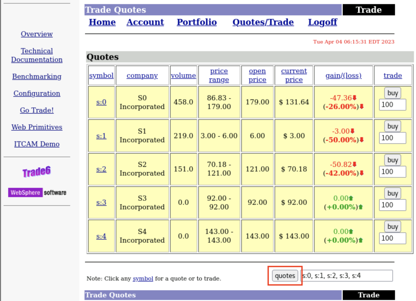416x301 pixels.
Task: Open quote for symbol s:2
Action: point(101,169)
